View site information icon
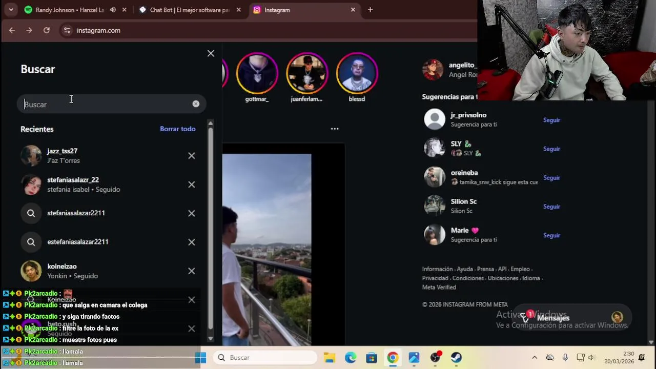The image size is (656, 369). (x=67, y=30)
